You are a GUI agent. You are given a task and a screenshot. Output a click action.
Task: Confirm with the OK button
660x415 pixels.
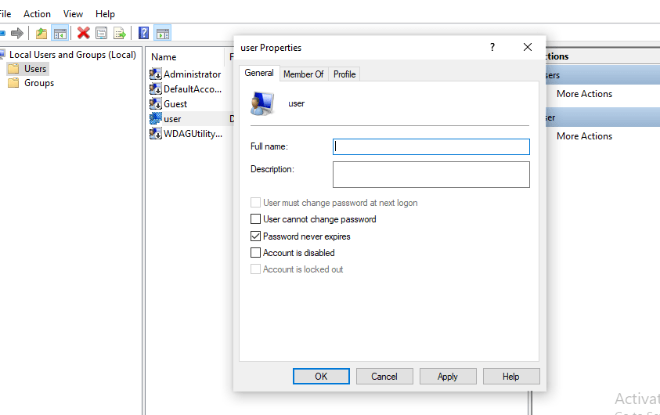(x=321, y=377)
